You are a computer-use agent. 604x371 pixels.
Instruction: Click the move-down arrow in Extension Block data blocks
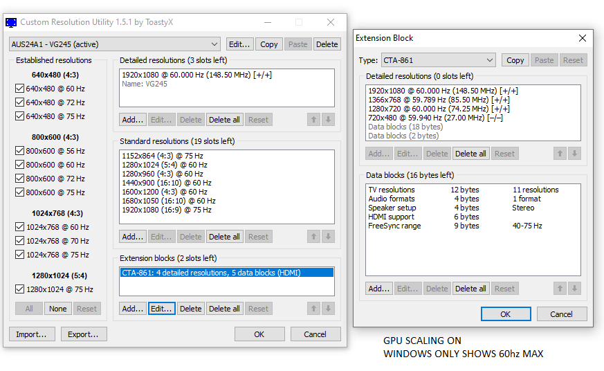pos(574,289)
